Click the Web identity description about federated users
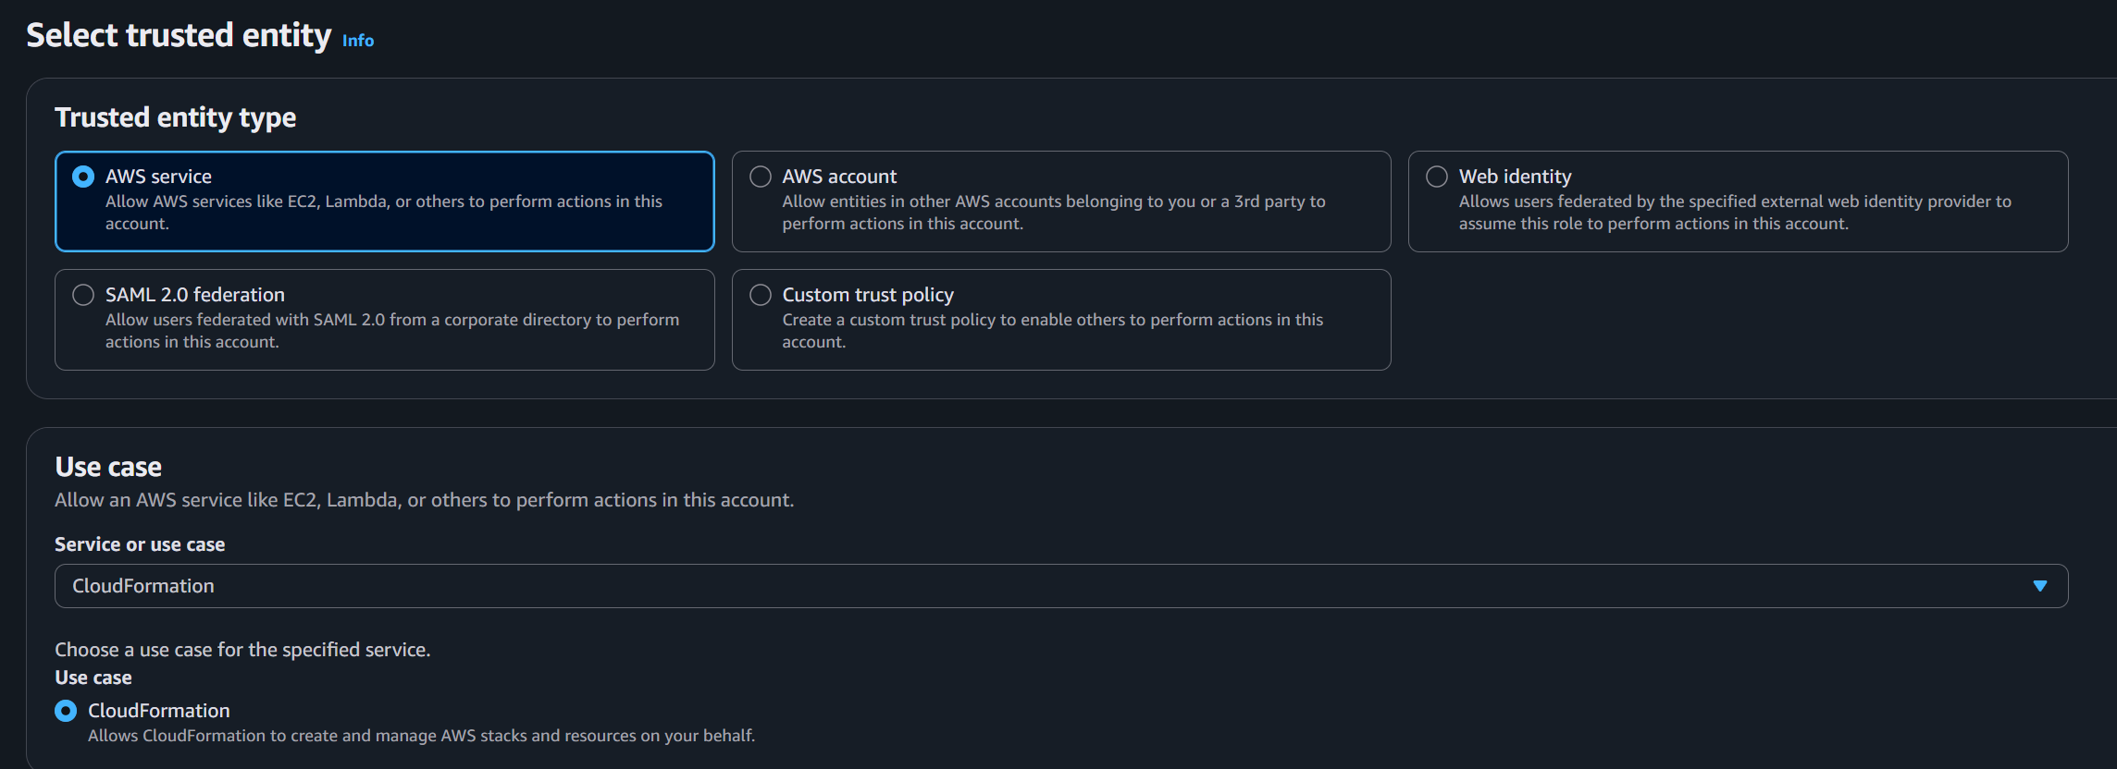Screen dimensions: 2117x769 coord(1735,213)
